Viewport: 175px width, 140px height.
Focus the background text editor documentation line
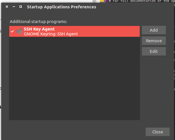click(x=141, y=1)
